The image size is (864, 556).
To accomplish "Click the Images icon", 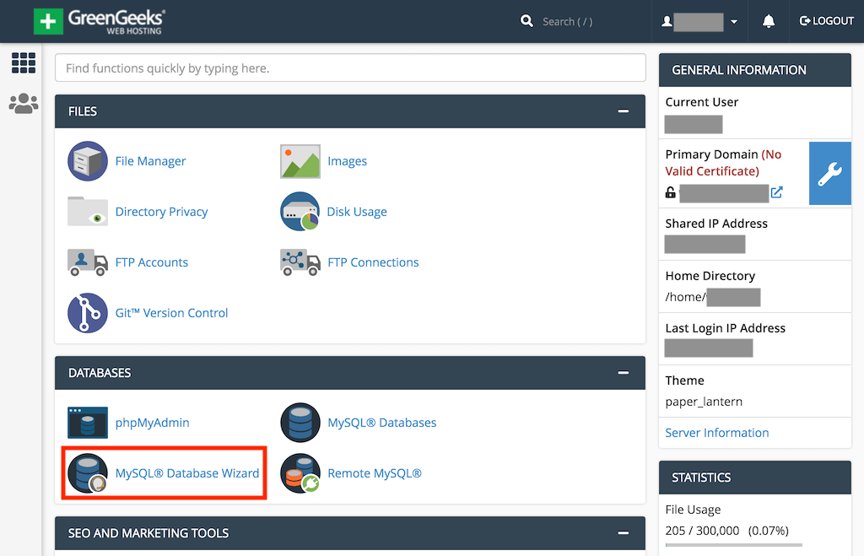I will point(300,161).
